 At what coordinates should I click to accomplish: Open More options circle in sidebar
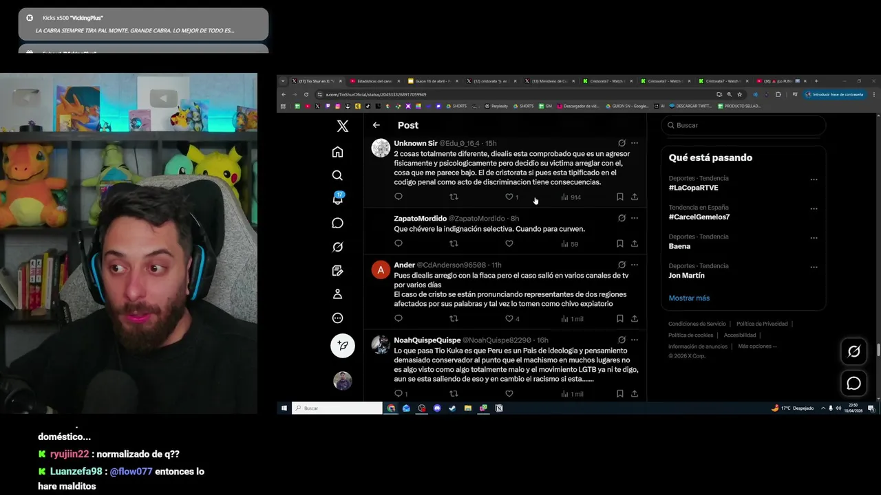pyautogui.click(x=337, y=318)
